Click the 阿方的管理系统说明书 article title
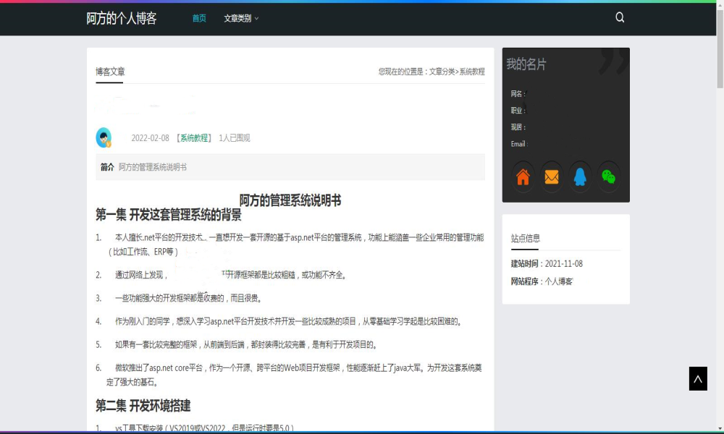 (x=290, y=200)
